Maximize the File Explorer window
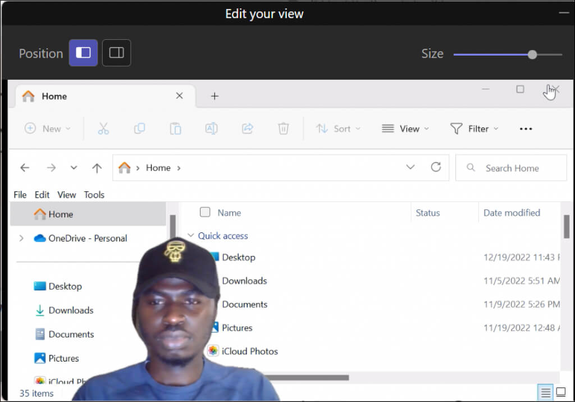The height and width of the screenshot is (402, 575). coord(520,89)
